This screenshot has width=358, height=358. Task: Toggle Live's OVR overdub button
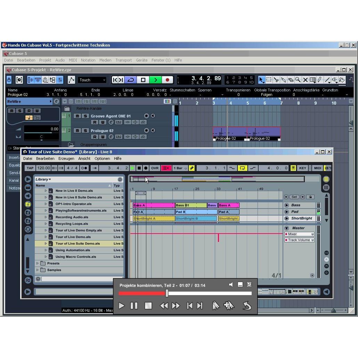click(x=155, y=168)
